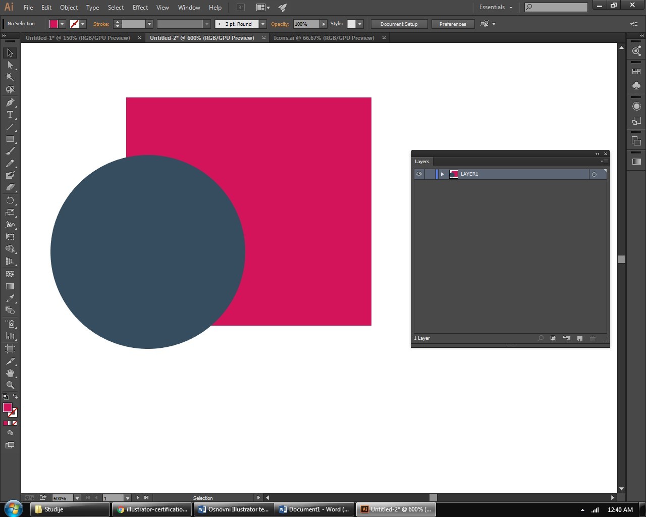646x517 pixels.
Task: Toggle the lock column for LAYER1
Action: pyautogui.click(x=430, y=174)
